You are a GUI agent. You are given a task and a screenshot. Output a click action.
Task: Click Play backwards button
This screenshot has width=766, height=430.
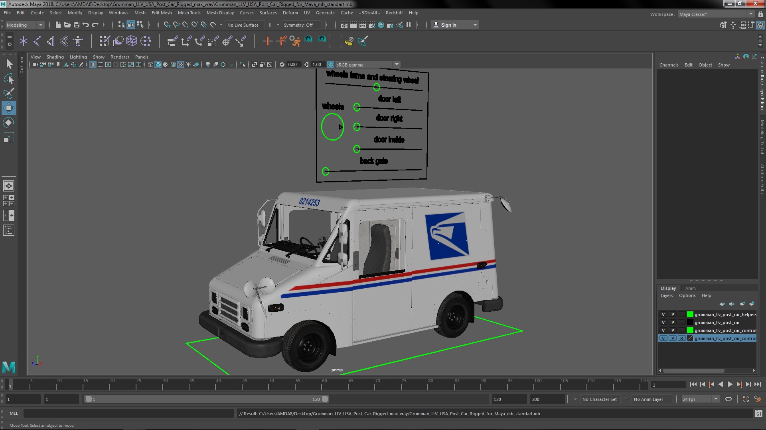[721, 384]
